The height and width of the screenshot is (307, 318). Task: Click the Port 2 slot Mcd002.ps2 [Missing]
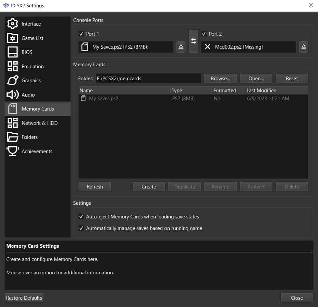248,47
